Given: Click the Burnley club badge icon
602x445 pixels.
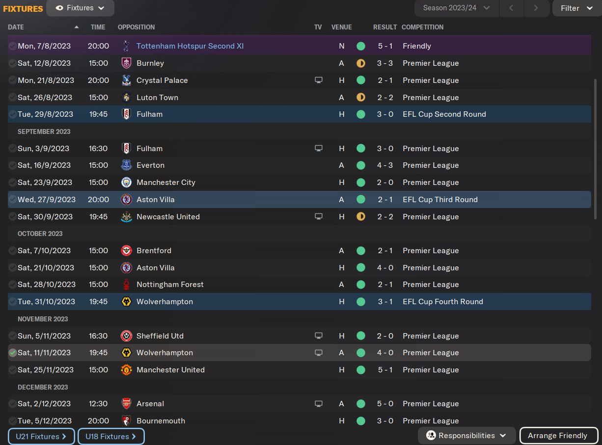Looking at the screenshot, I should tap(126, 63).
